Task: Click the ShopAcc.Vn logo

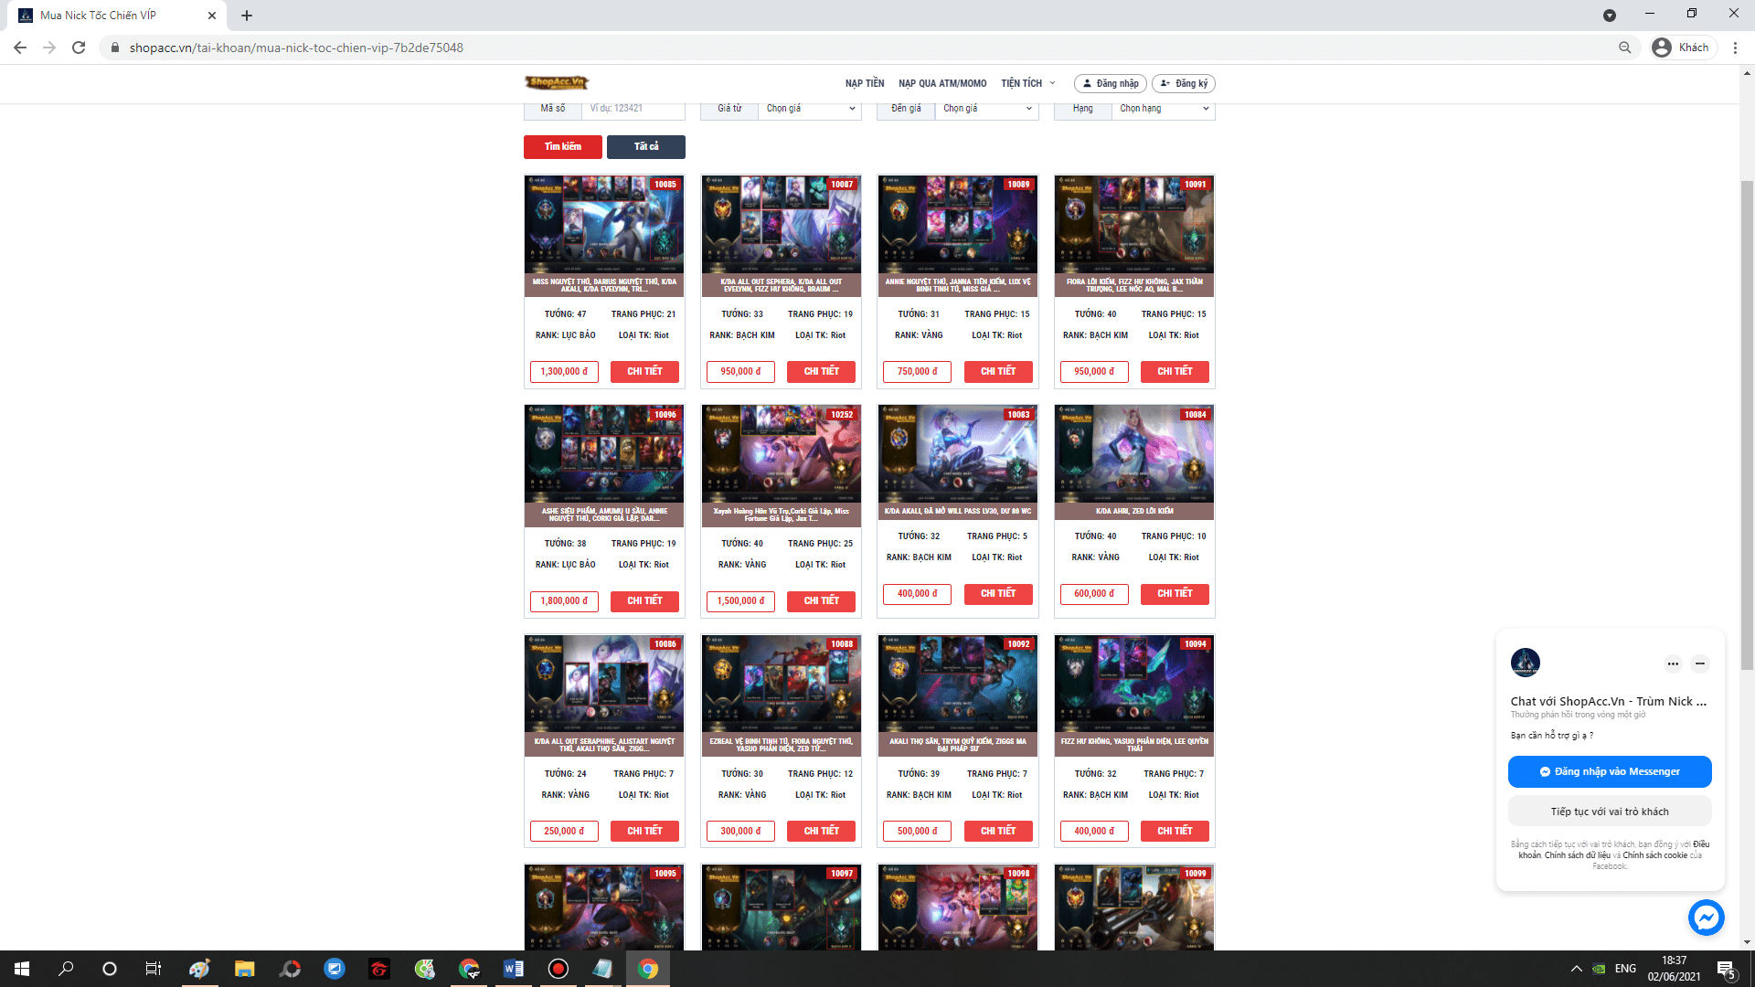Action: (x=557, y=82)
